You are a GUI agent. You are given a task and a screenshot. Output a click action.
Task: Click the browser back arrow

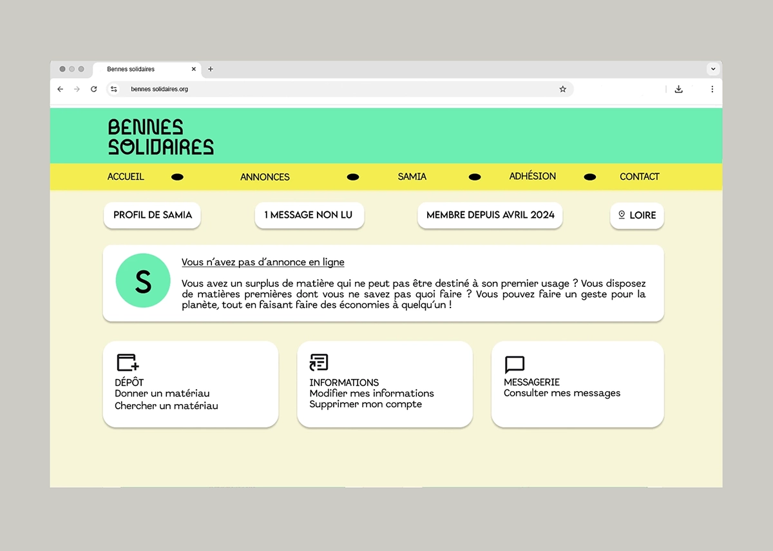61,89
